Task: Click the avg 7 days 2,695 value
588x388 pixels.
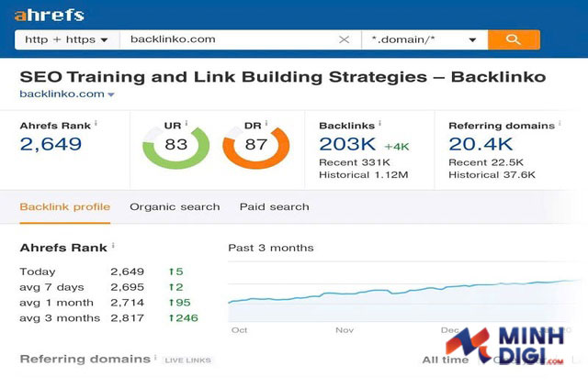Action: point(127,287)
